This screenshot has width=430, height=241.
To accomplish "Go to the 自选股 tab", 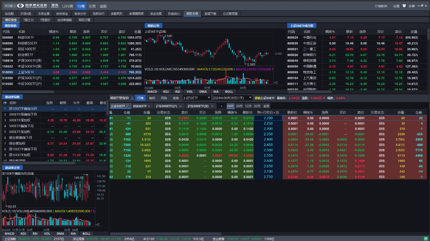I will pyautogui.click(x=9, y=14).
